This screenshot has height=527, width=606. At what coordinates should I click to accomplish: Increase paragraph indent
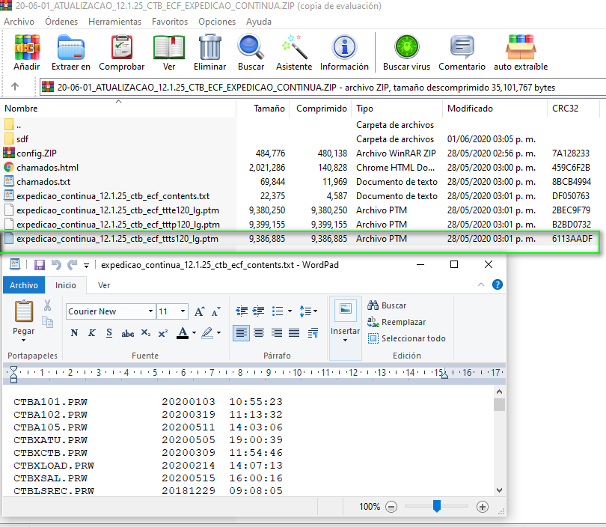click(259, 311)
